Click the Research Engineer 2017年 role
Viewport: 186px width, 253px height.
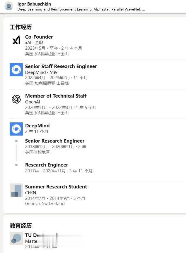click(47, 165)
